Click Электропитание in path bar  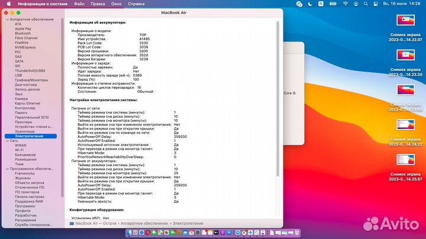[x=188, y=224]
